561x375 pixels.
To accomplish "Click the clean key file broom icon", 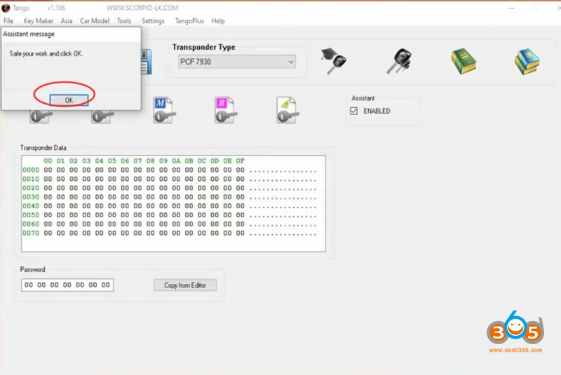I will click(x=288, y=110).
